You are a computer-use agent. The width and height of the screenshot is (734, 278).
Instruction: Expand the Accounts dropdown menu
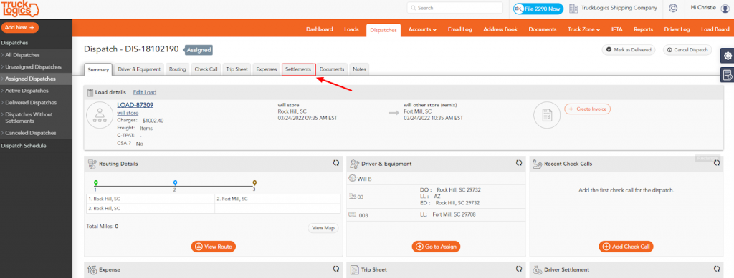(422, 29)
